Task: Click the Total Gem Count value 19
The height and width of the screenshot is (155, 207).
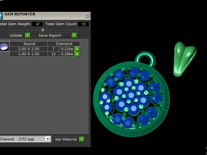Action: tap(83, 24)
